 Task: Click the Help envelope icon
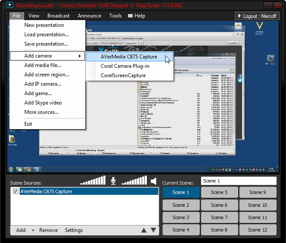pos(130,16)
